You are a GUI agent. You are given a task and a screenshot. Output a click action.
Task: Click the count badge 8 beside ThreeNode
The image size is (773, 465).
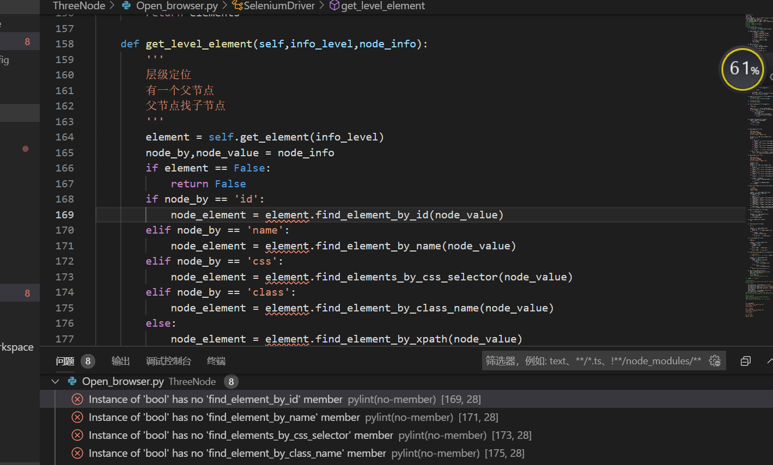(x=231, y=382)
